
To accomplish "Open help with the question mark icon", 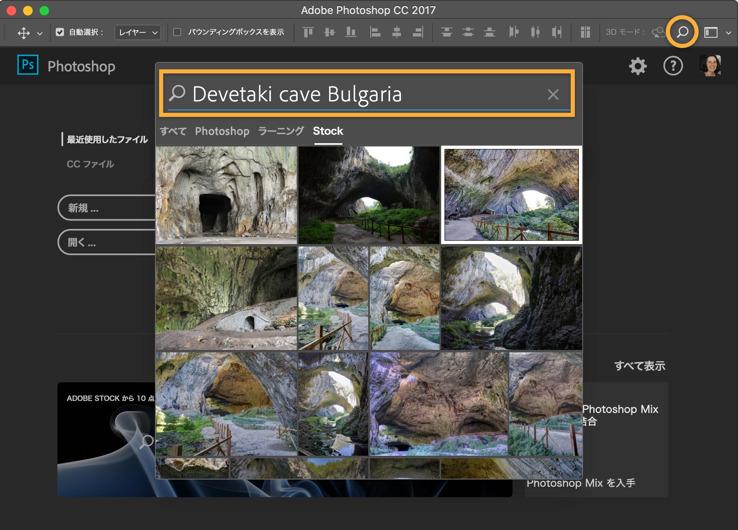I will point(673,66).
